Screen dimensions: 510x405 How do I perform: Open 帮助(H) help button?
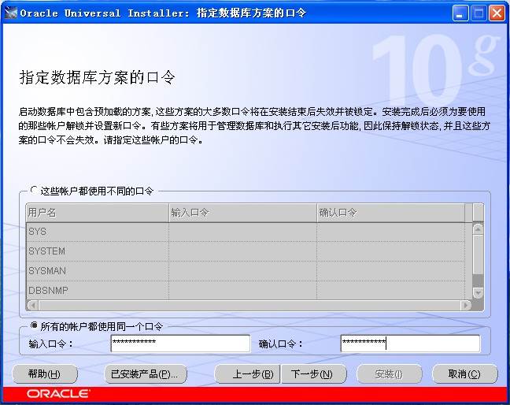pos(45,374)
